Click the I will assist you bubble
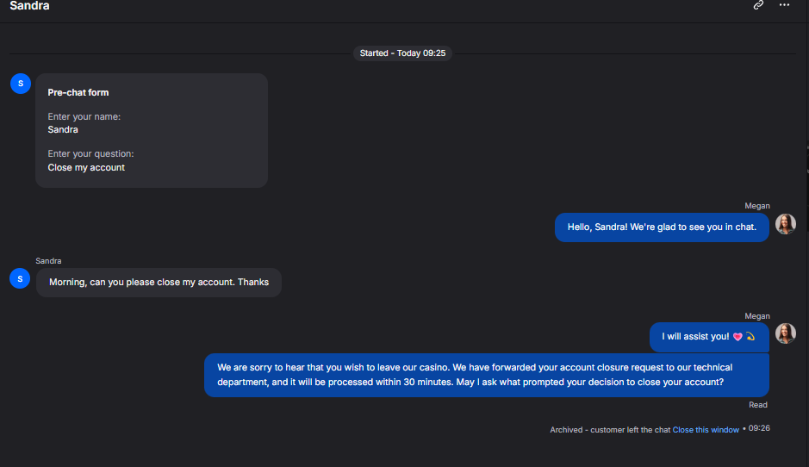Viewport: 809px width, 467px height. pyautogui.click(x=709, y=337)
